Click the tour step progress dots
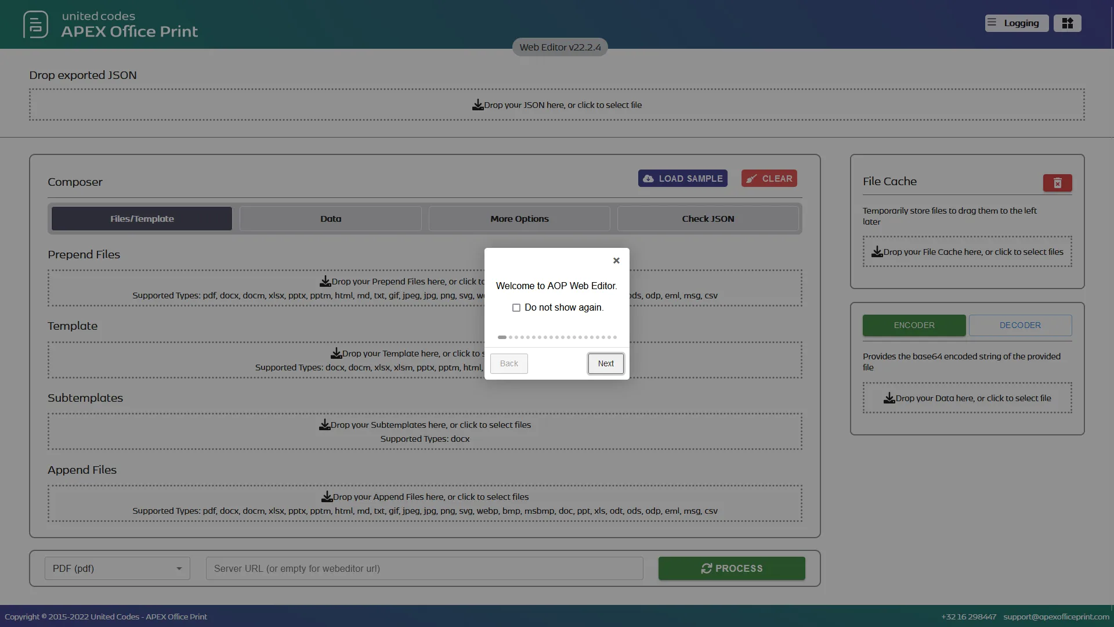 coord(557,337)
